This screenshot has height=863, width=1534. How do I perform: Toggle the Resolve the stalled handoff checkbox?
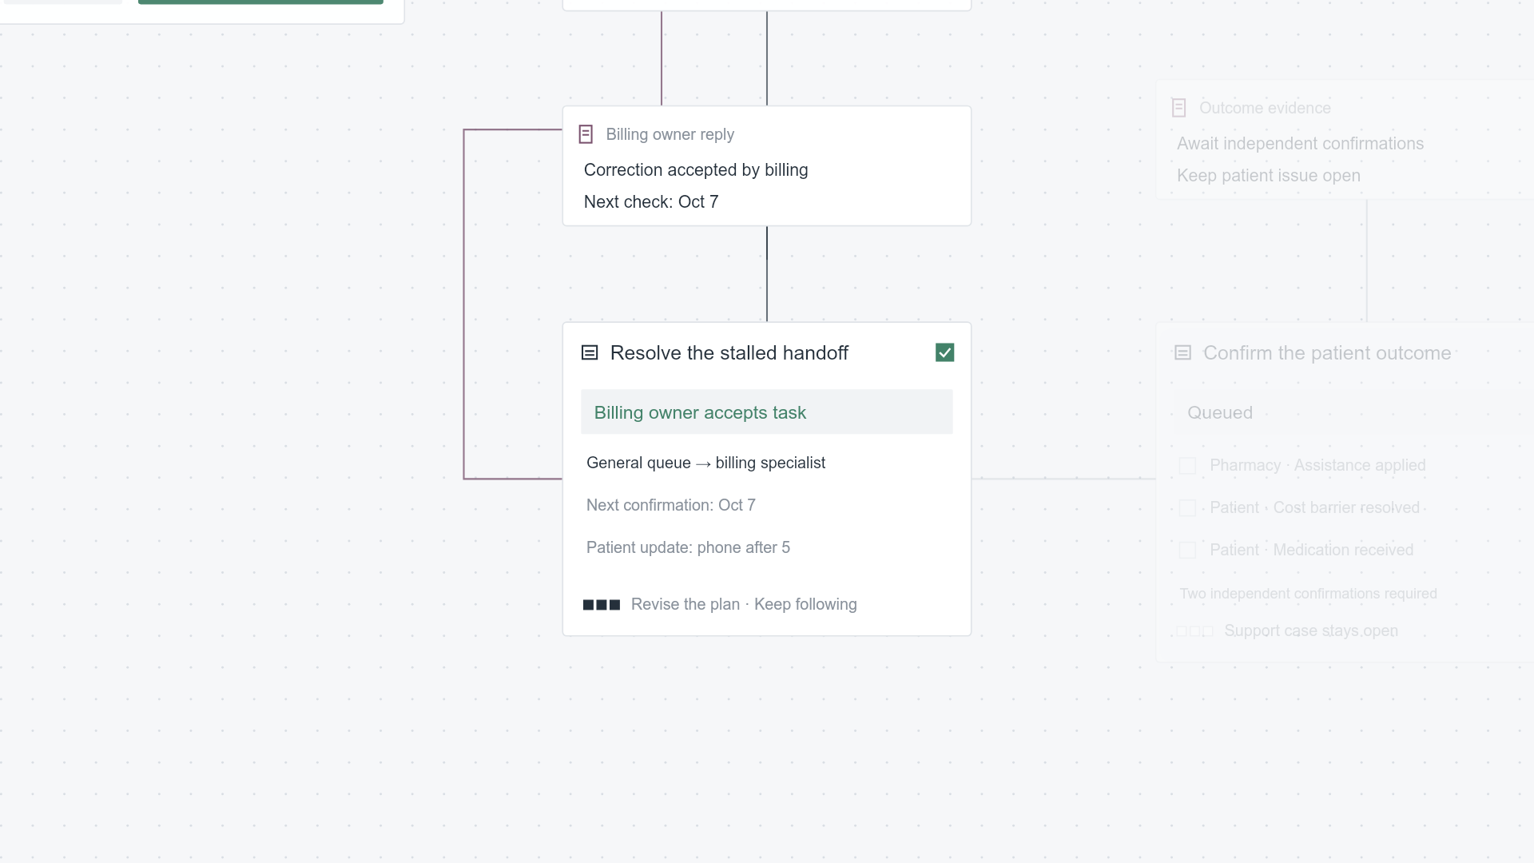(944, 352)
